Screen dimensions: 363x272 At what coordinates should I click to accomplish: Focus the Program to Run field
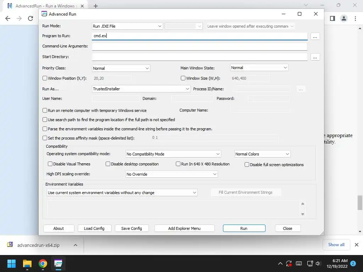coord(200,36)
